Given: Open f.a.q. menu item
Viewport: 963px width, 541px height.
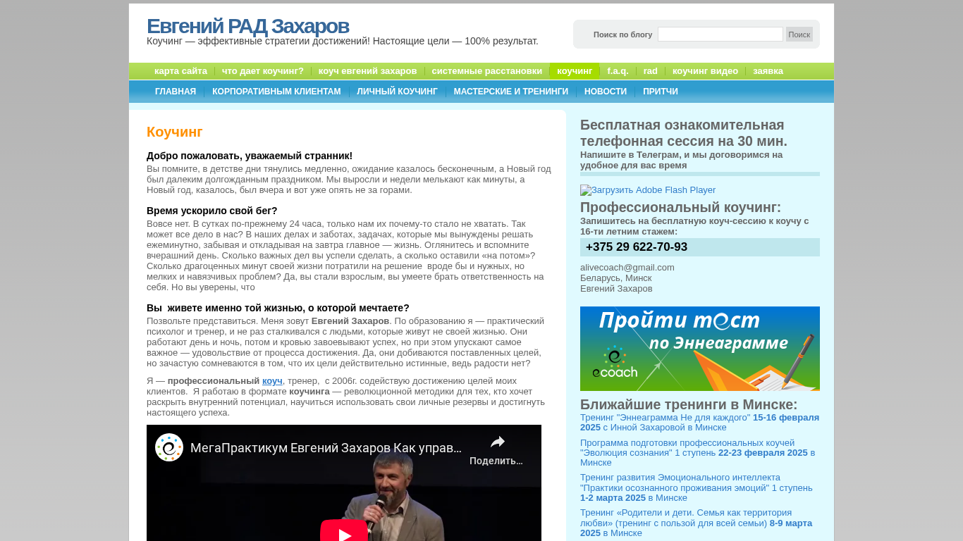Looking at the screenshot, I should click(x=618, y=71).
